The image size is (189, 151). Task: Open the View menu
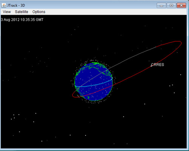7,12
